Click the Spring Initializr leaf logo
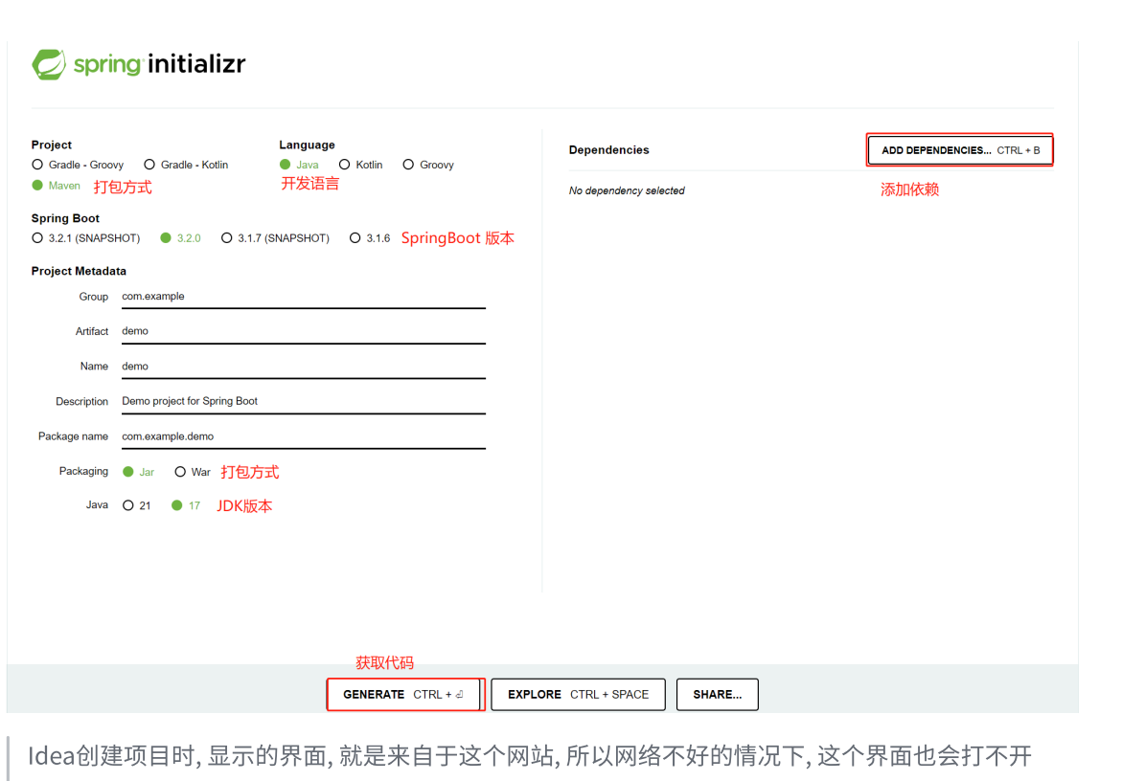The image size is (1122, 781). (x=49, y=64)
